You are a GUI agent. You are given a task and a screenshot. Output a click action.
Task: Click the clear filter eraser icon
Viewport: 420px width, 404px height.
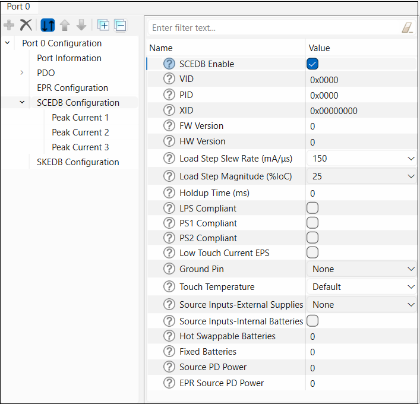point(407,28)
